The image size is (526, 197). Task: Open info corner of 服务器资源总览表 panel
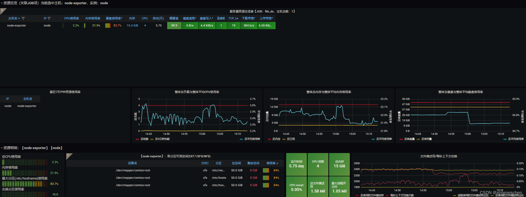[x=3, y=11]
